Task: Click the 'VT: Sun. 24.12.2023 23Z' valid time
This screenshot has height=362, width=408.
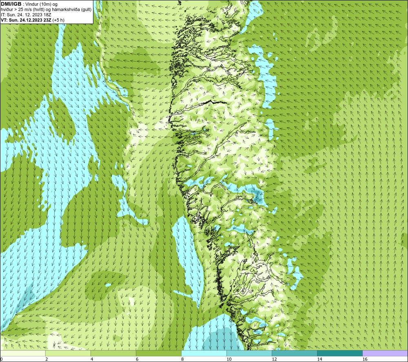Action: coord(26,20)
